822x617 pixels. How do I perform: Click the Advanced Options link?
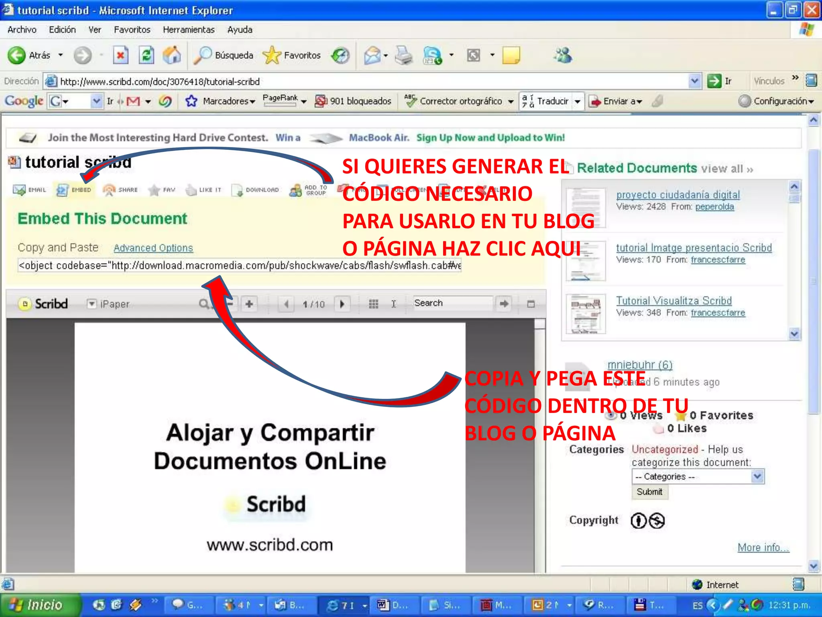pyautogui.click(x=153, y=248)
